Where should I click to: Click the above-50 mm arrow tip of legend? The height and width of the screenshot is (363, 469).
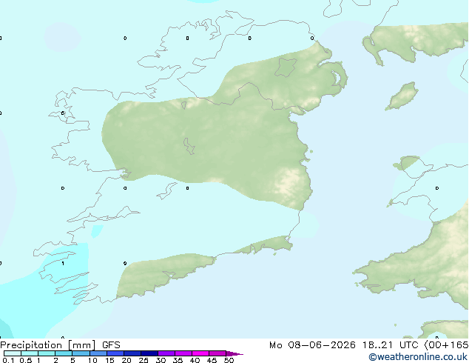coord(234,353)
